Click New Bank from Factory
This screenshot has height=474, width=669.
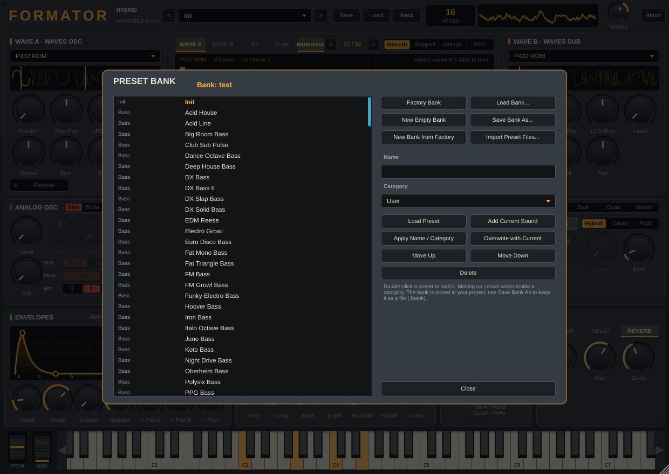click(424, 137)
